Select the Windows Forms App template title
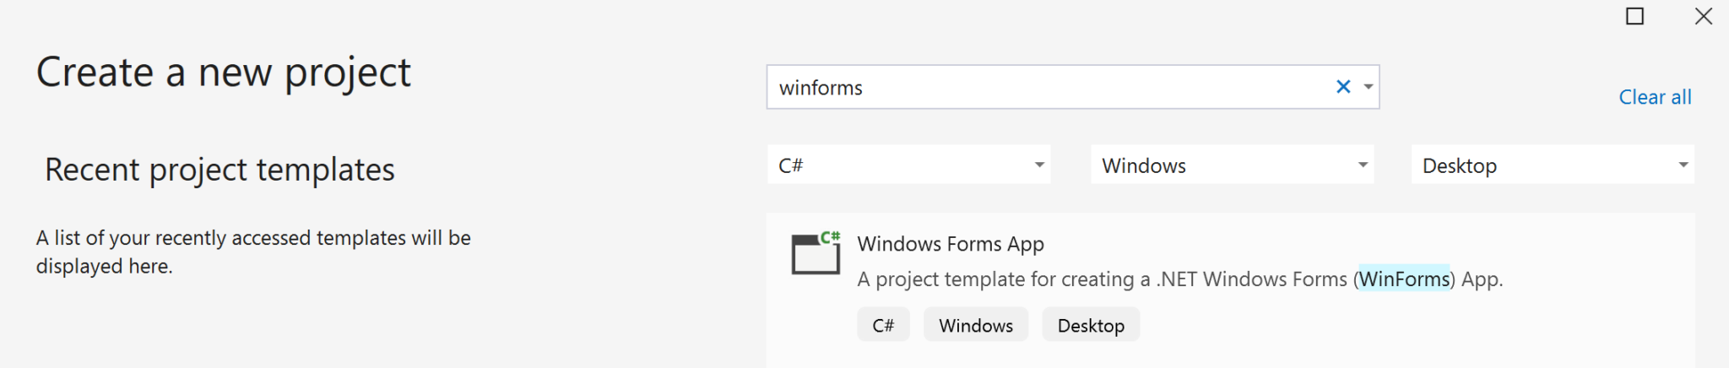The width and height of the screenshot is (1729, 368). (951, 244)
